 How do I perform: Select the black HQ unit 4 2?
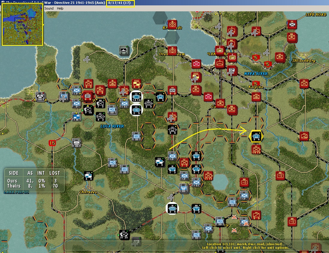pyautogui.click(x=100, y=117)
